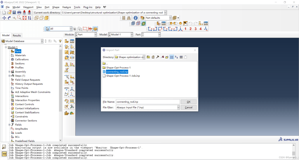
Task: Select the Constraints tree item
Action: click(21, 117)
